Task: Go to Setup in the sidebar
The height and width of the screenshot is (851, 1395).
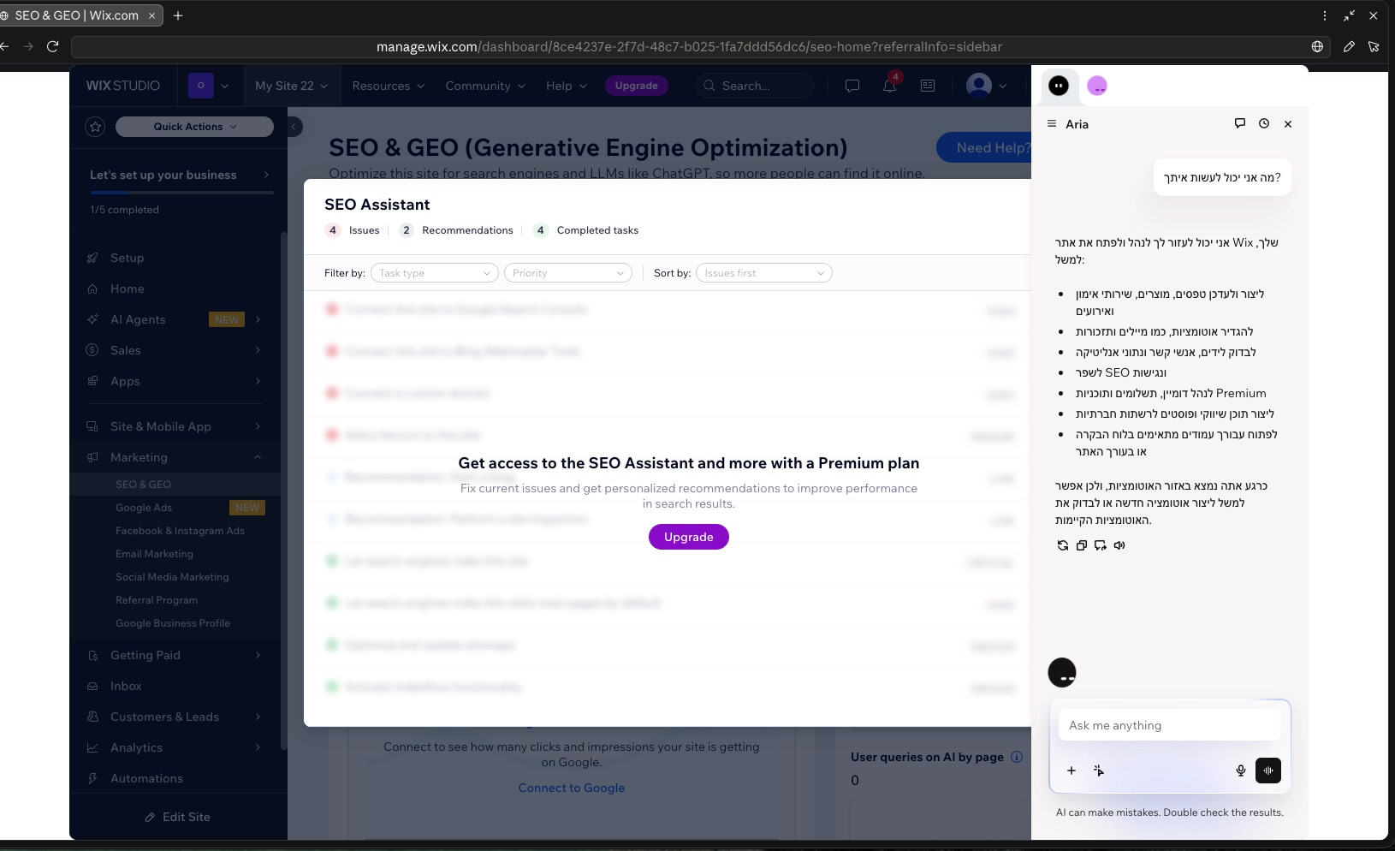Action: point(175,258)
